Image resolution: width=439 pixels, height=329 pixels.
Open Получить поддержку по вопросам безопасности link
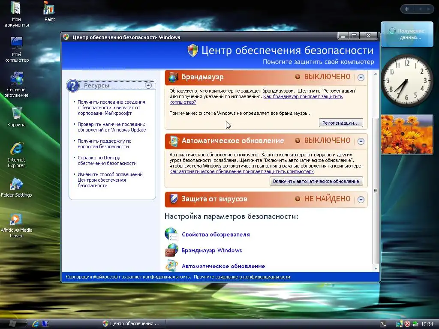(105, 144)
